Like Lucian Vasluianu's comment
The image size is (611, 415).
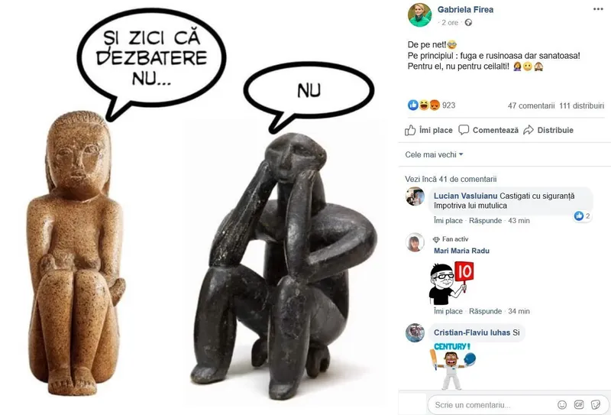click(x=448, y=220)
